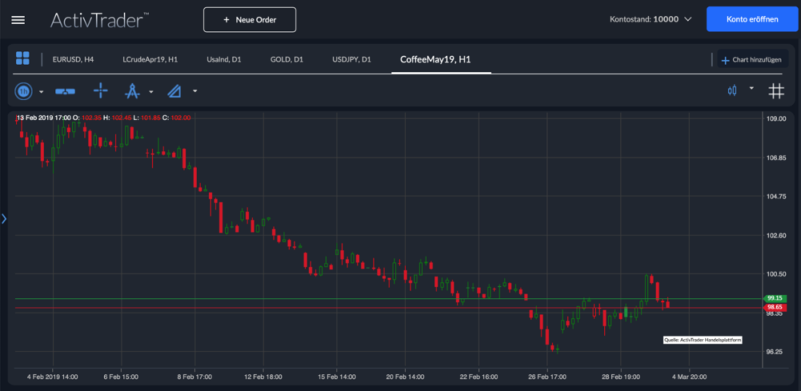The image size is (801, 391).
Task: Switch to the LCrudeApr19, H1 tab
Action: pos(151,60)
